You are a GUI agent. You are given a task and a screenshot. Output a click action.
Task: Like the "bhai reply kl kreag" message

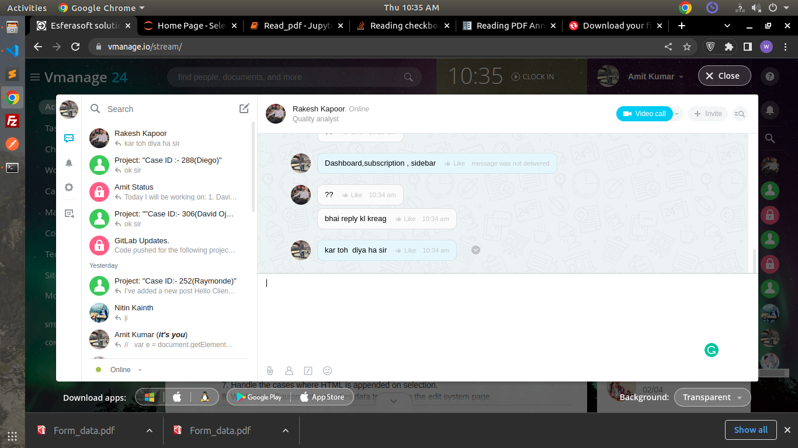click(405, 219)
